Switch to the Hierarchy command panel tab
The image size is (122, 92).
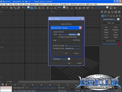pos(109,12)
